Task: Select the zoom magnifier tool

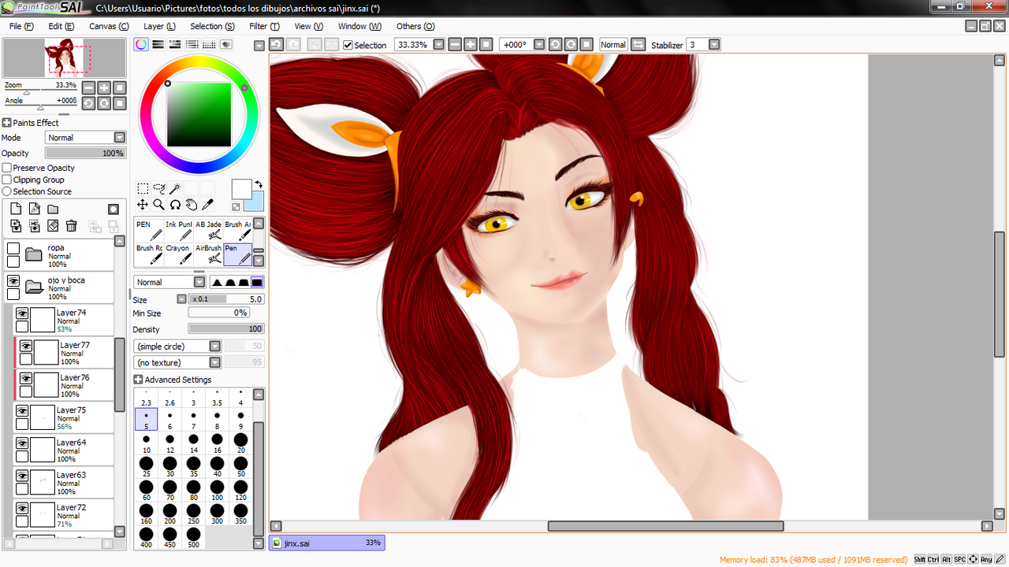Action: click(159, 205)
